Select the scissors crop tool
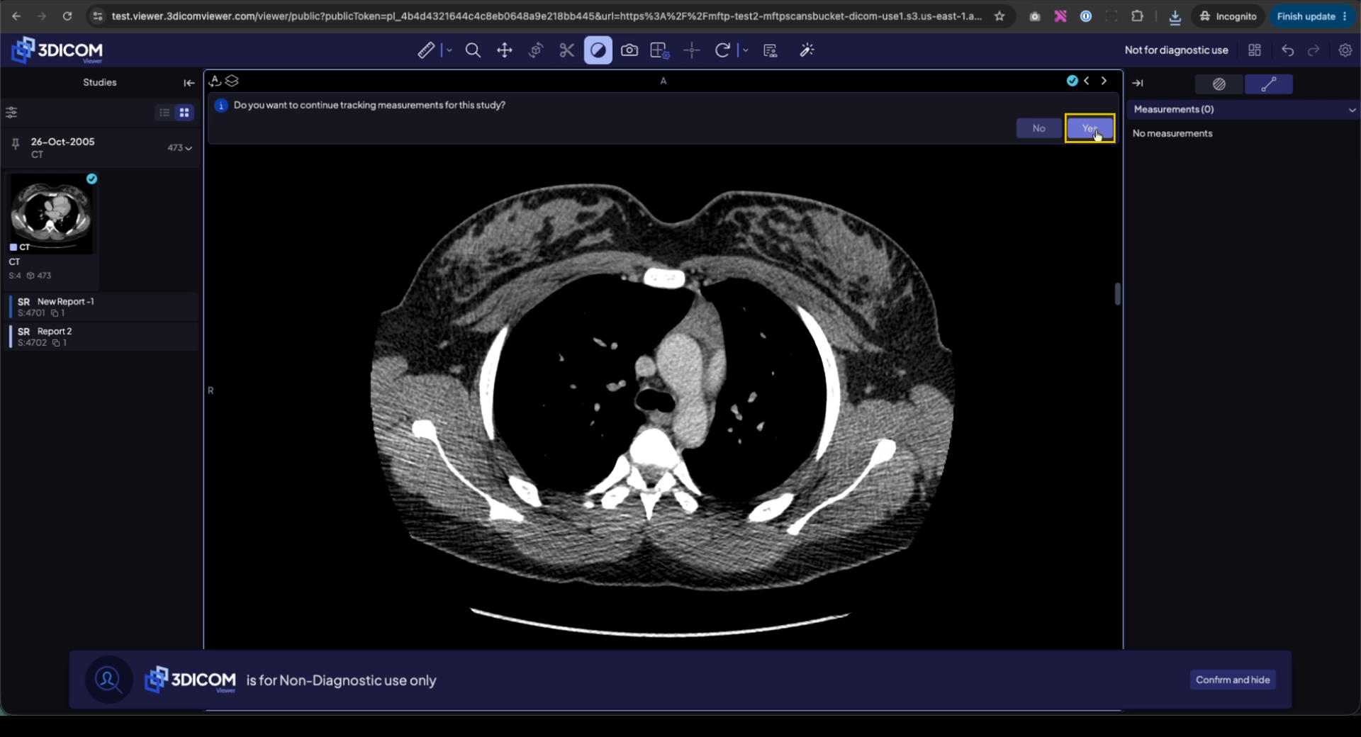 coord(566,50)
